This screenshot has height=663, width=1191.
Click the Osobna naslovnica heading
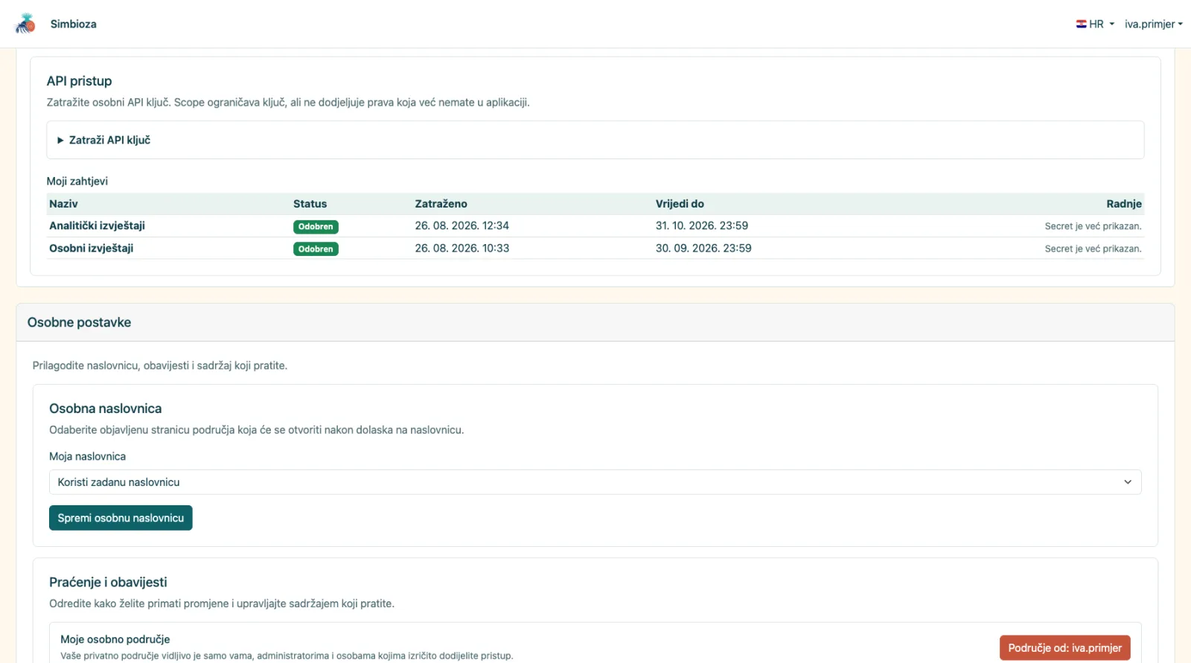105,409
